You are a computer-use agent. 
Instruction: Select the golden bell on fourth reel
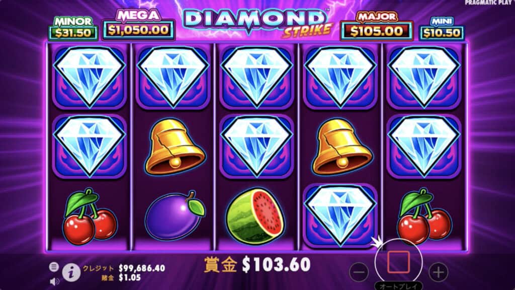click(x=341, y=147)
